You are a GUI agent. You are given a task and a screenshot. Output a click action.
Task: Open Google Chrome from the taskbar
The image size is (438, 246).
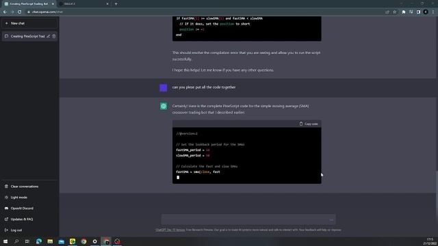click(x=83, y=241)
